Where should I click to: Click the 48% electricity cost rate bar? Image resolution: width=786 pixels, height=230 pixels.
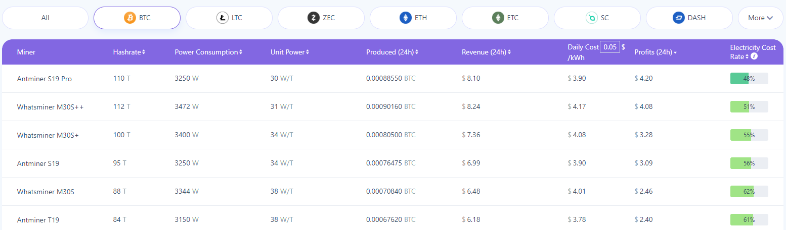[x=749, y=79]
